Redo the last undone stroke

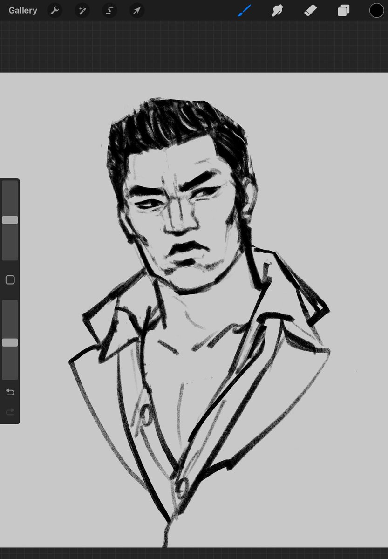[x=10, y=412]
